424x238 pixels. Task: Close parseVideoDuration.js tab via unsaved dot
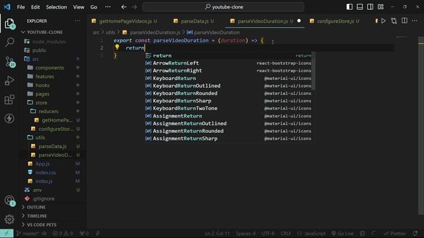[x=299, y=20]
